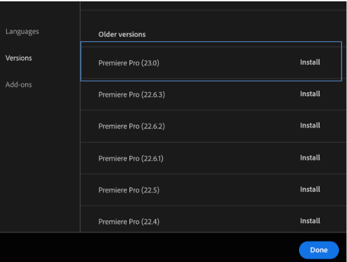Click Install for Premiere Pro 22.6.2
This screenshot has height=262, width=347.
pyautogui.click(x=310, y=126)
